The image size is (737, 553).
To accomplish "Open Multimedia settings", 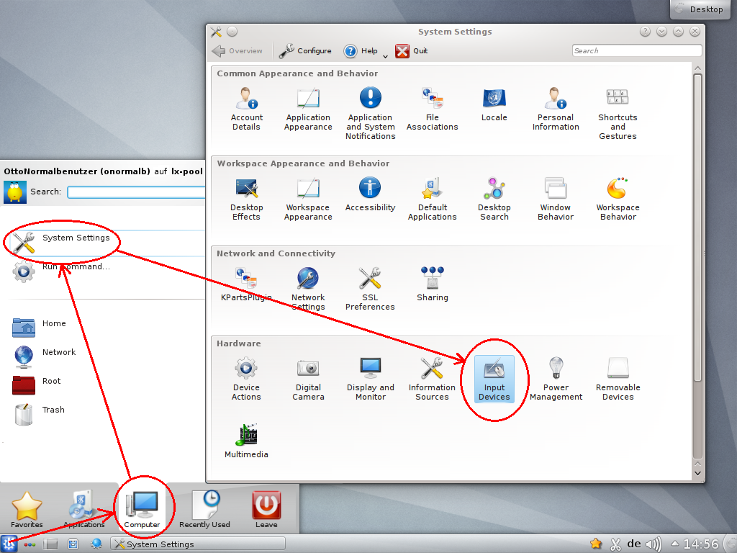I will click(246, 441).
